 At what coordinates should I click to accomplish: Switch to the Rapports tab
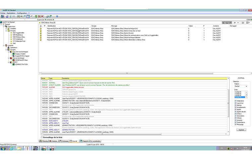click(x=84, y=141)
